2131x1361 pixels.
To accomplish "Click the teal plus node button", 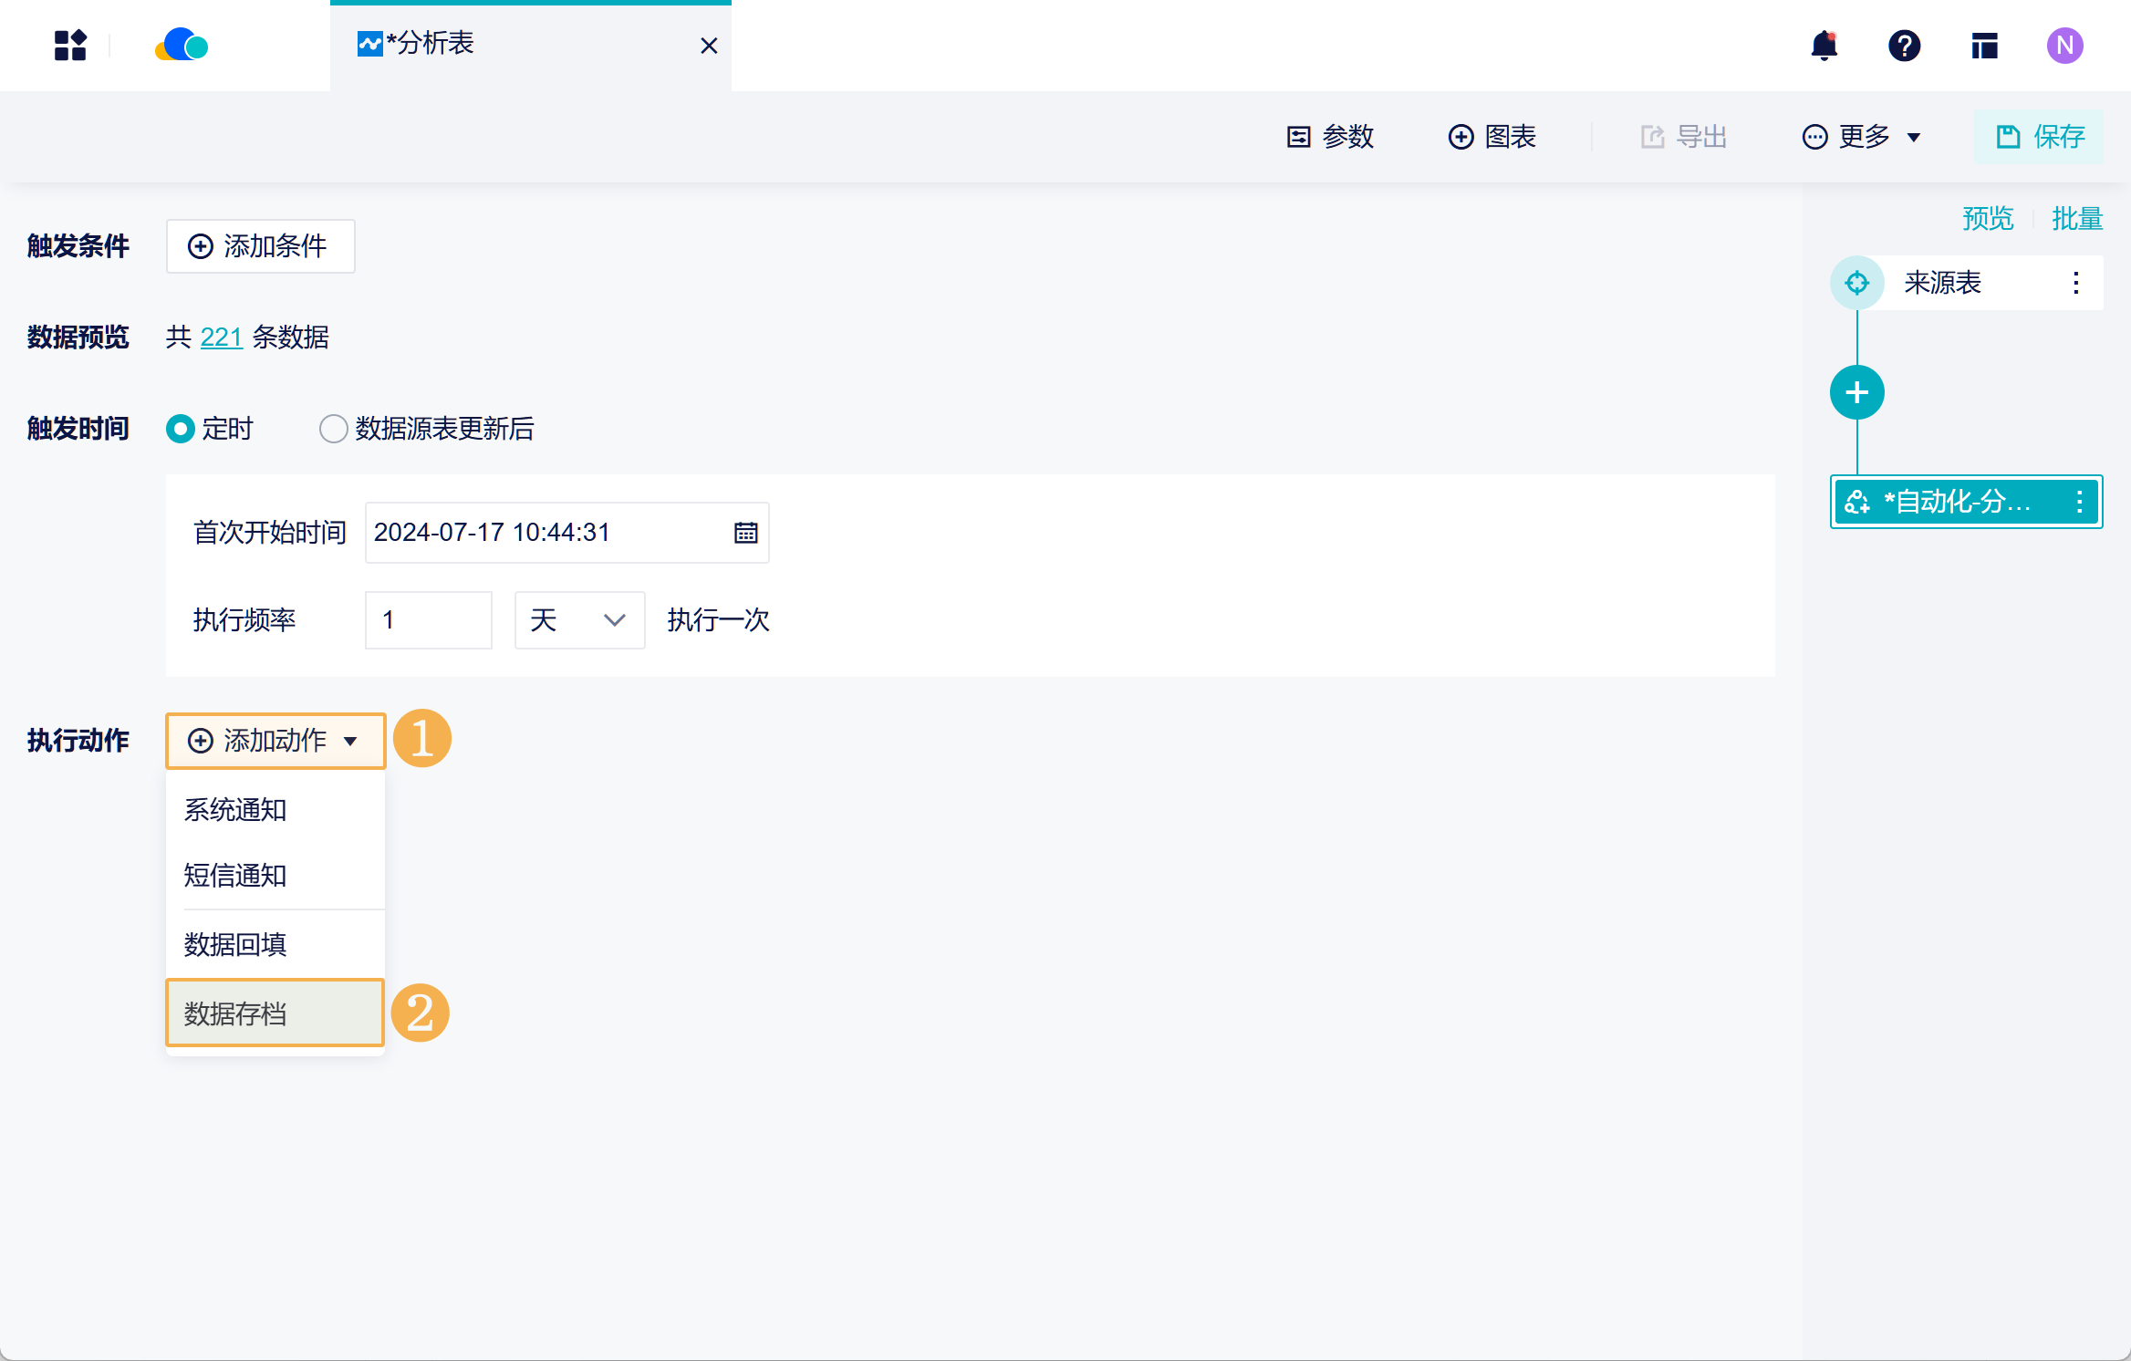I will 1856,392.
